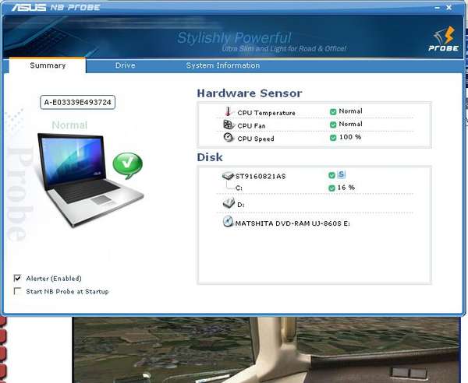Click the 'Disk' heading
Screen dimensions: 468x383
pyautogui.click(x=210, y=157)
